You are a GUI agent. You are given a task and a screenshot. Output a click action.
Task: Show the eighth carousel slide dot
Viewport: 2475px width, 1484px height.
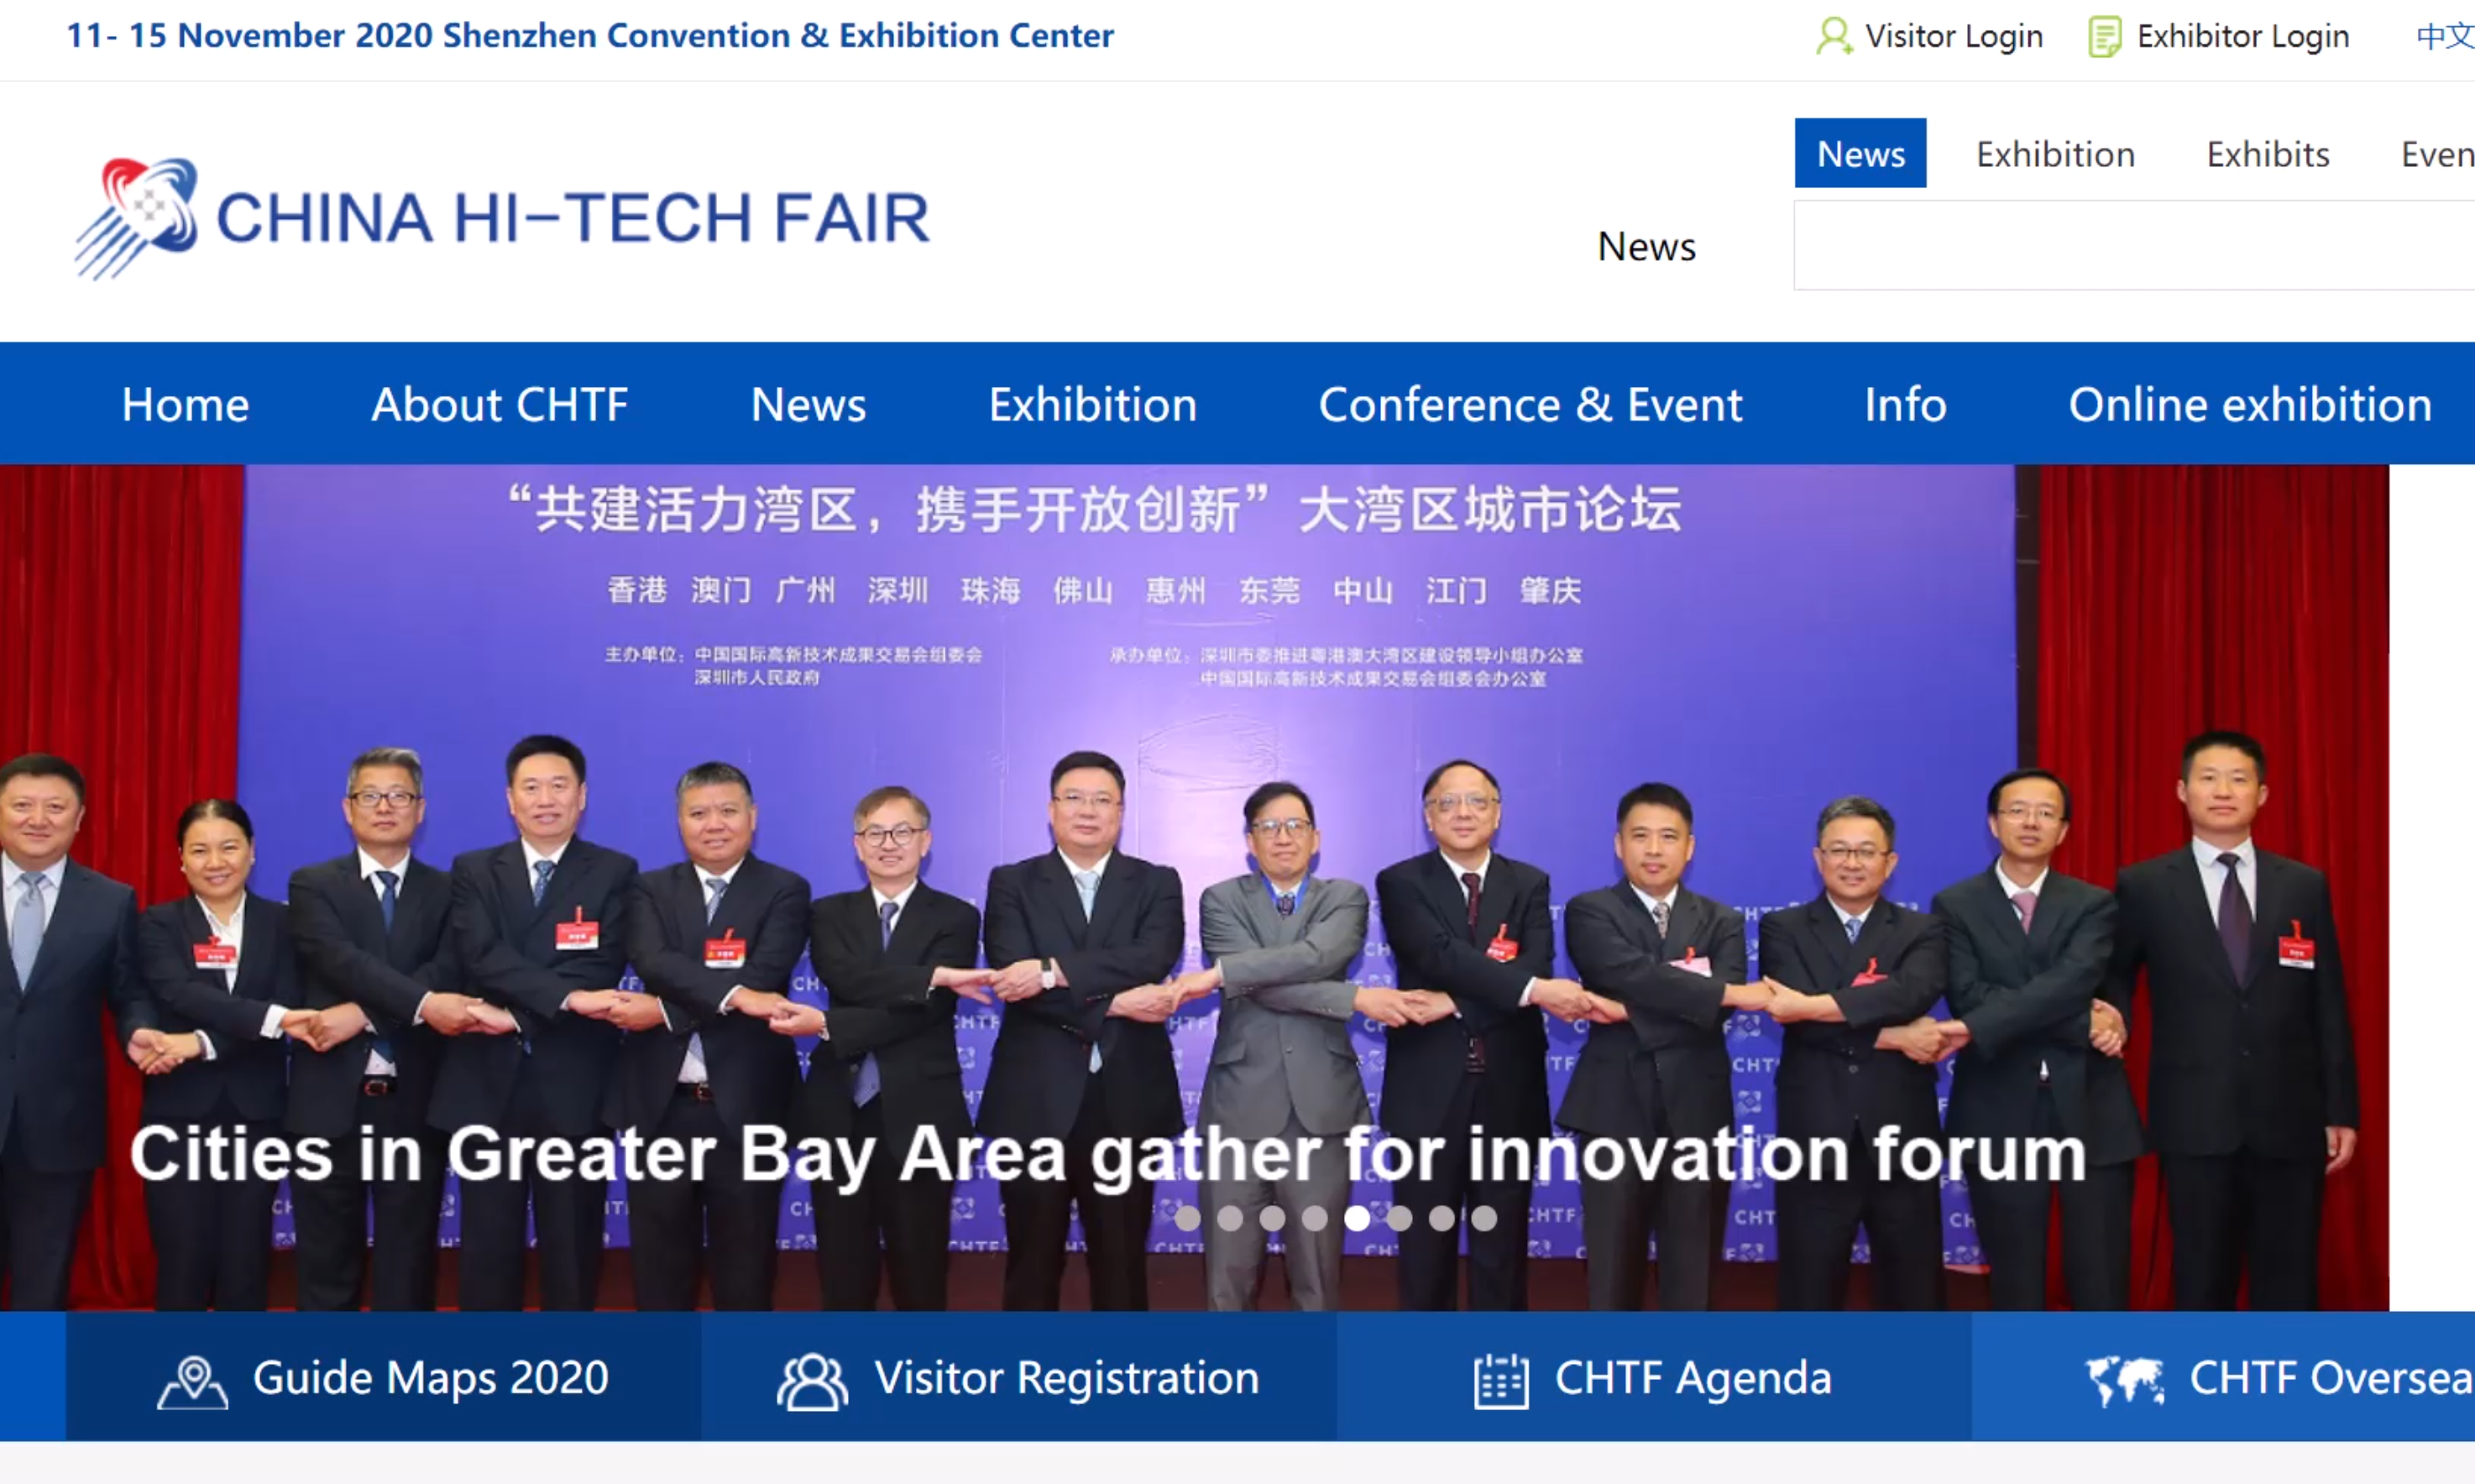pos(1484,1218)
